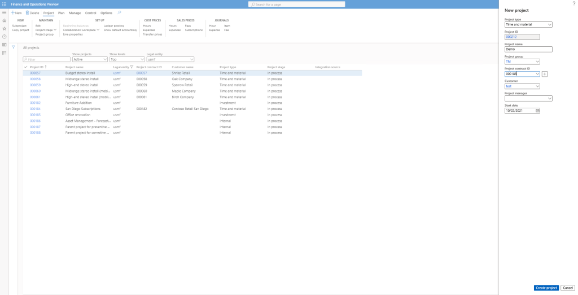Open the app launcher waffle icon
Image resolution: width=578 pixels, height=295 pixels.
[x=4, y=4]
